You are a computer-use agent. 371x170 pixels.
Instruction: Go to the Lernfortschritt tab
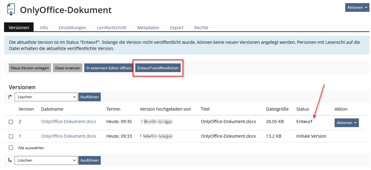[112, 27]
